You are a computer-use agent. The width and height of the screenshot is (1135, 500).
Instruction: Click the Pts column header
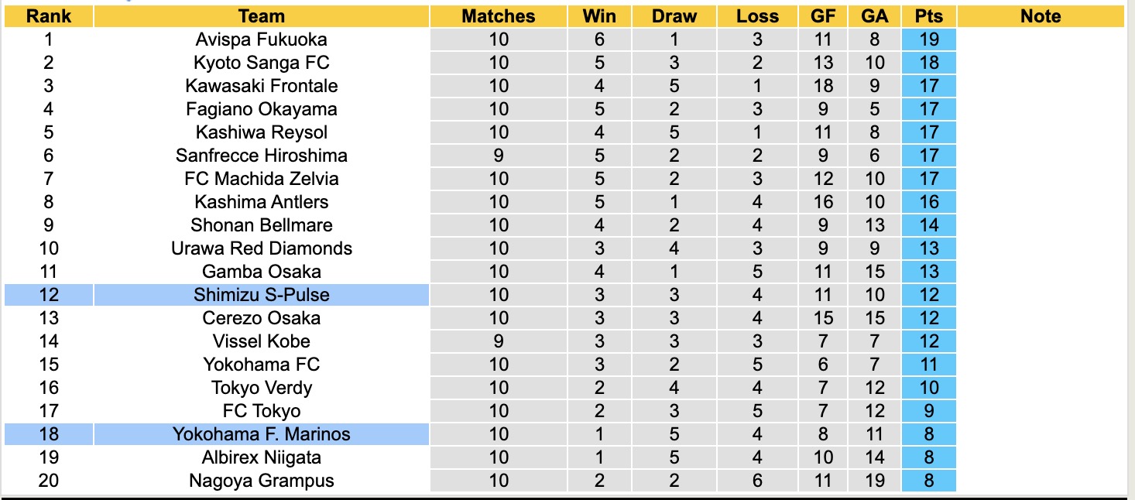coord(928,16)
